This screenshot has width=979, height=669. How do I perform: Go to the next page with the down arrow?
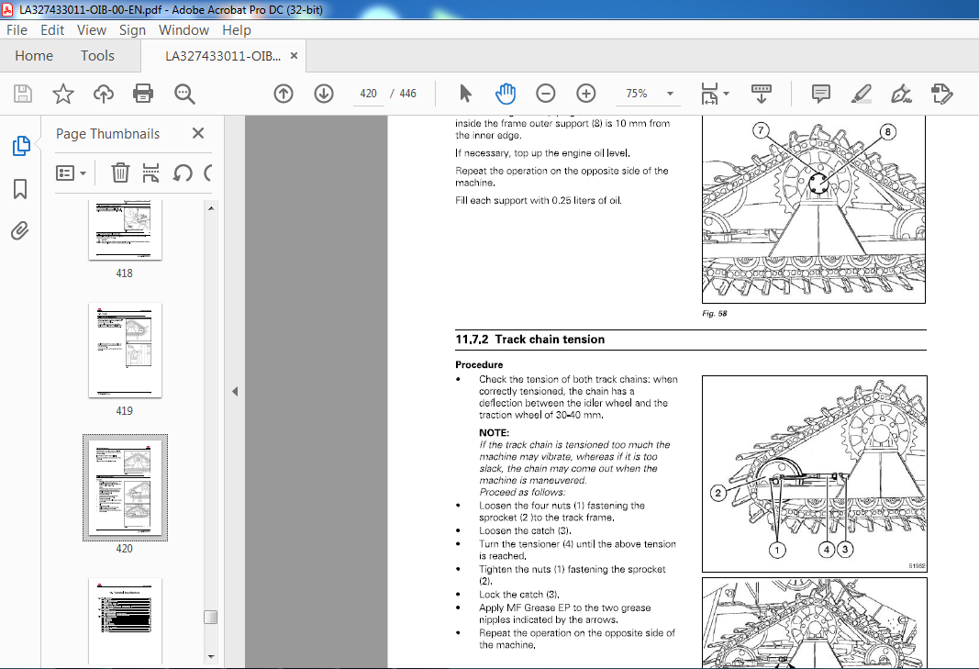(x=323, y=94)
